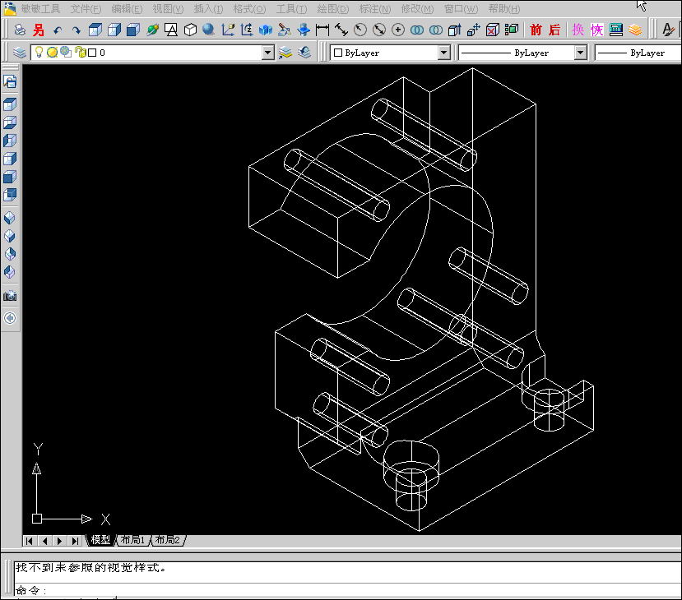Switch to the 布局2 tab
The width and height of the screenshot is (682, 600).
pyautogui.click(x=168, y=540)
